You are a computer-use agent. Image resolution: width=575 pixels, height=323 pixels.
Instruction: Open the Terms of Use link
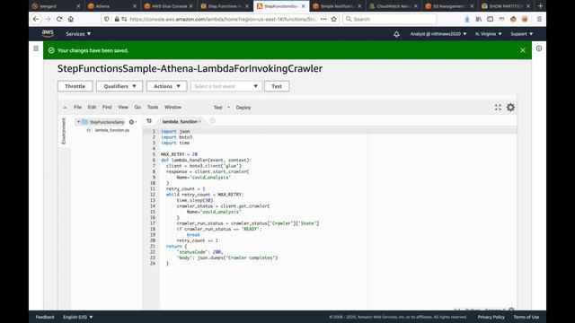coord(526,317)
